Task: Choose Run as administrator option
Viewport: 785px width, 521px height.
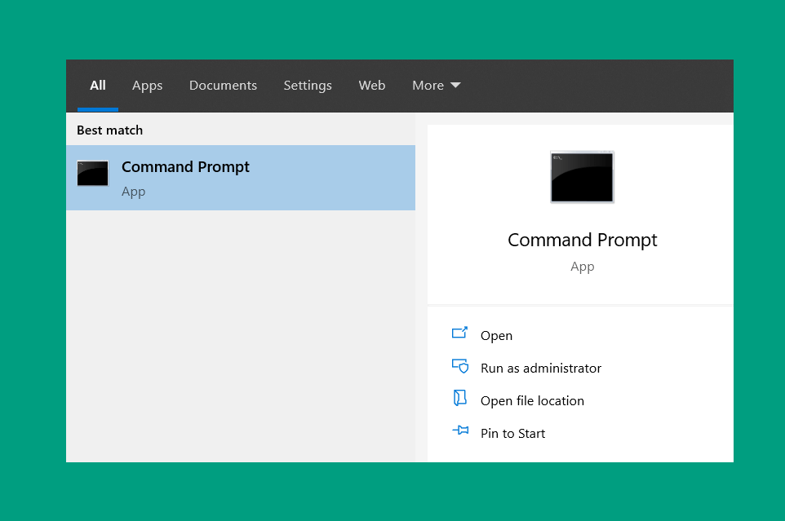Action: pos(541,369)
